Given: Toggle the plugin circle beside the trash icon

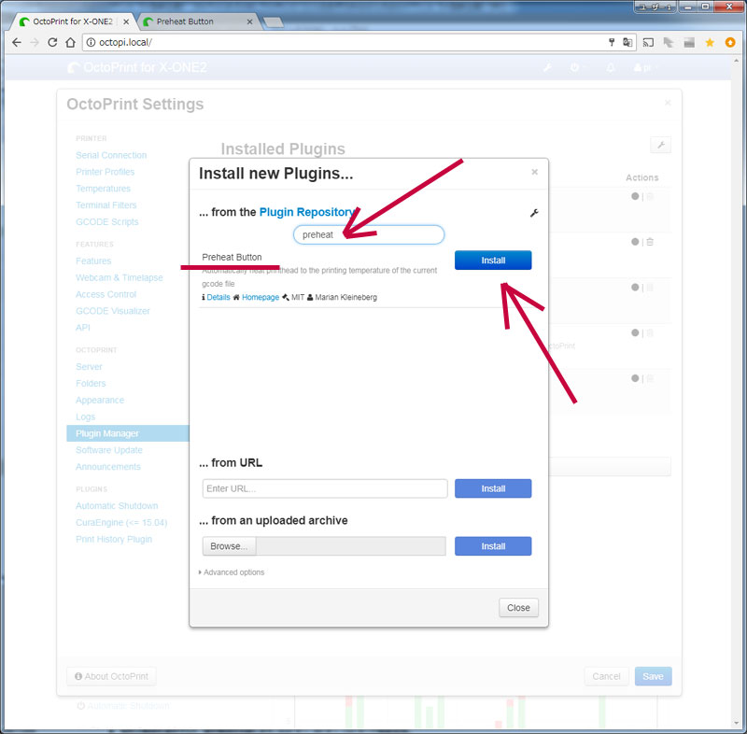Looking at the screenshot, I should (635, 242).
